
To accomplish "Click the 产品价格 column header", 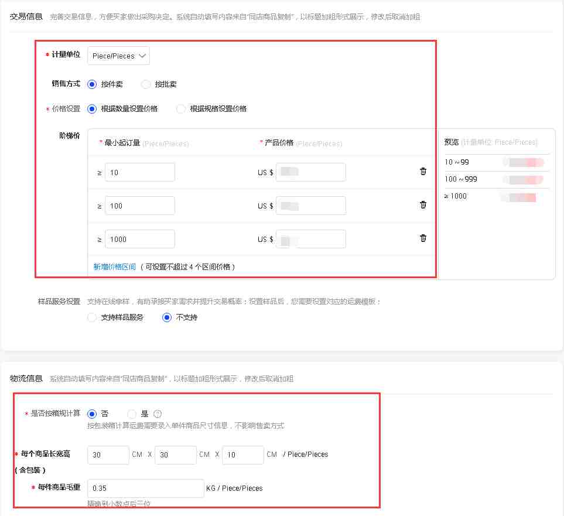I will pos(279,143).
